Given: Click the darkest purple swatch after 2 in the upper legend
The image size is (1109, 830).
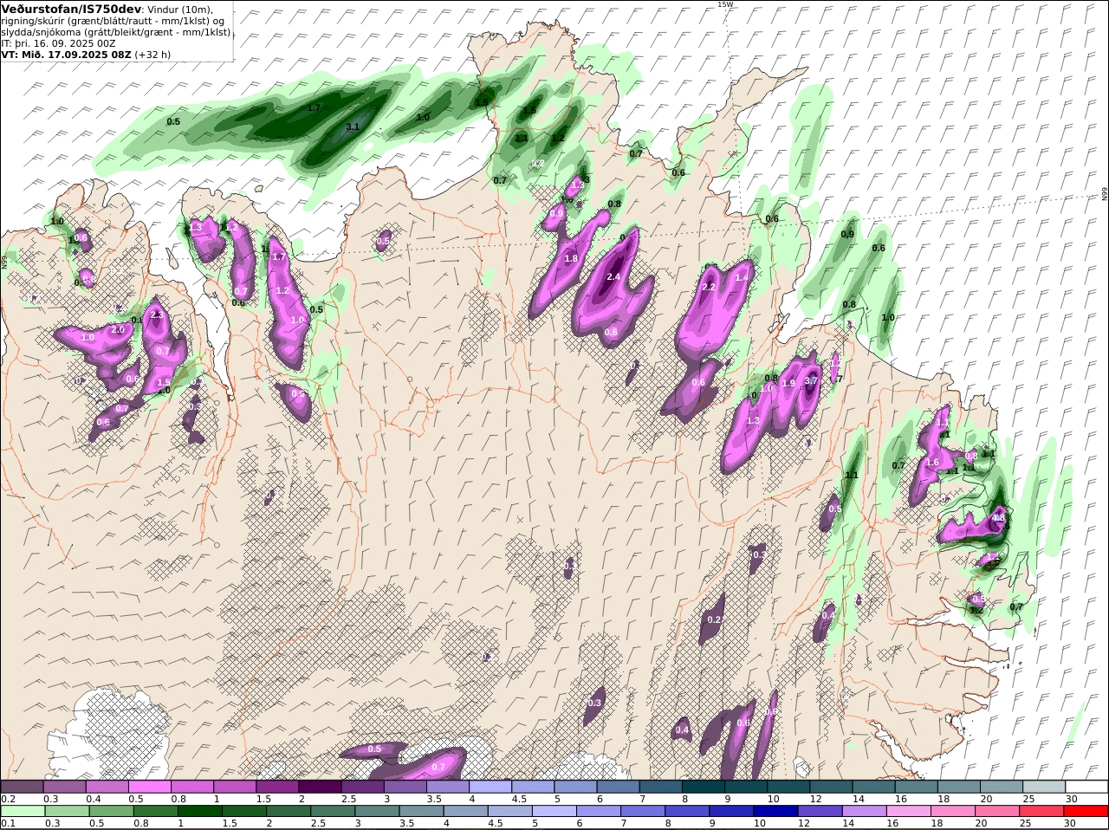Looking at the screenshot, I should click(320, 786).
